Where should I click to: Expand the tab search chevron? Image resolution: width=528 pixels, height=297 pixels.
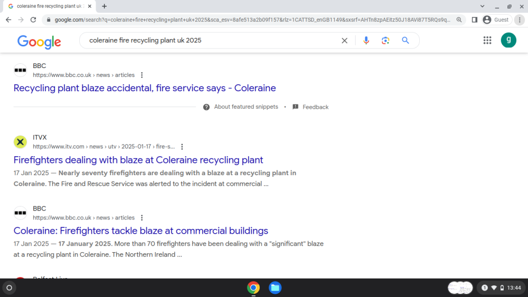tap(482, 6)
